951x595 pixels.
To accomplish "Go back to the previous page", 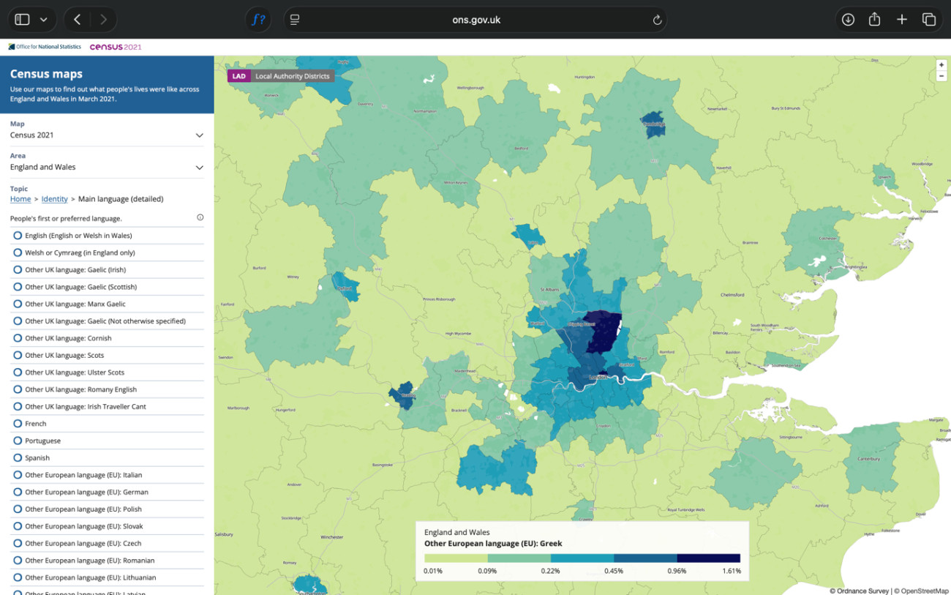I will pos(78,20).
